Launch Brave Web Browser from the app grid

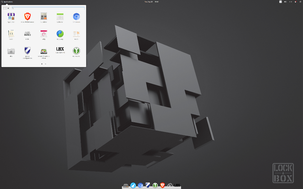click(27, 17)
